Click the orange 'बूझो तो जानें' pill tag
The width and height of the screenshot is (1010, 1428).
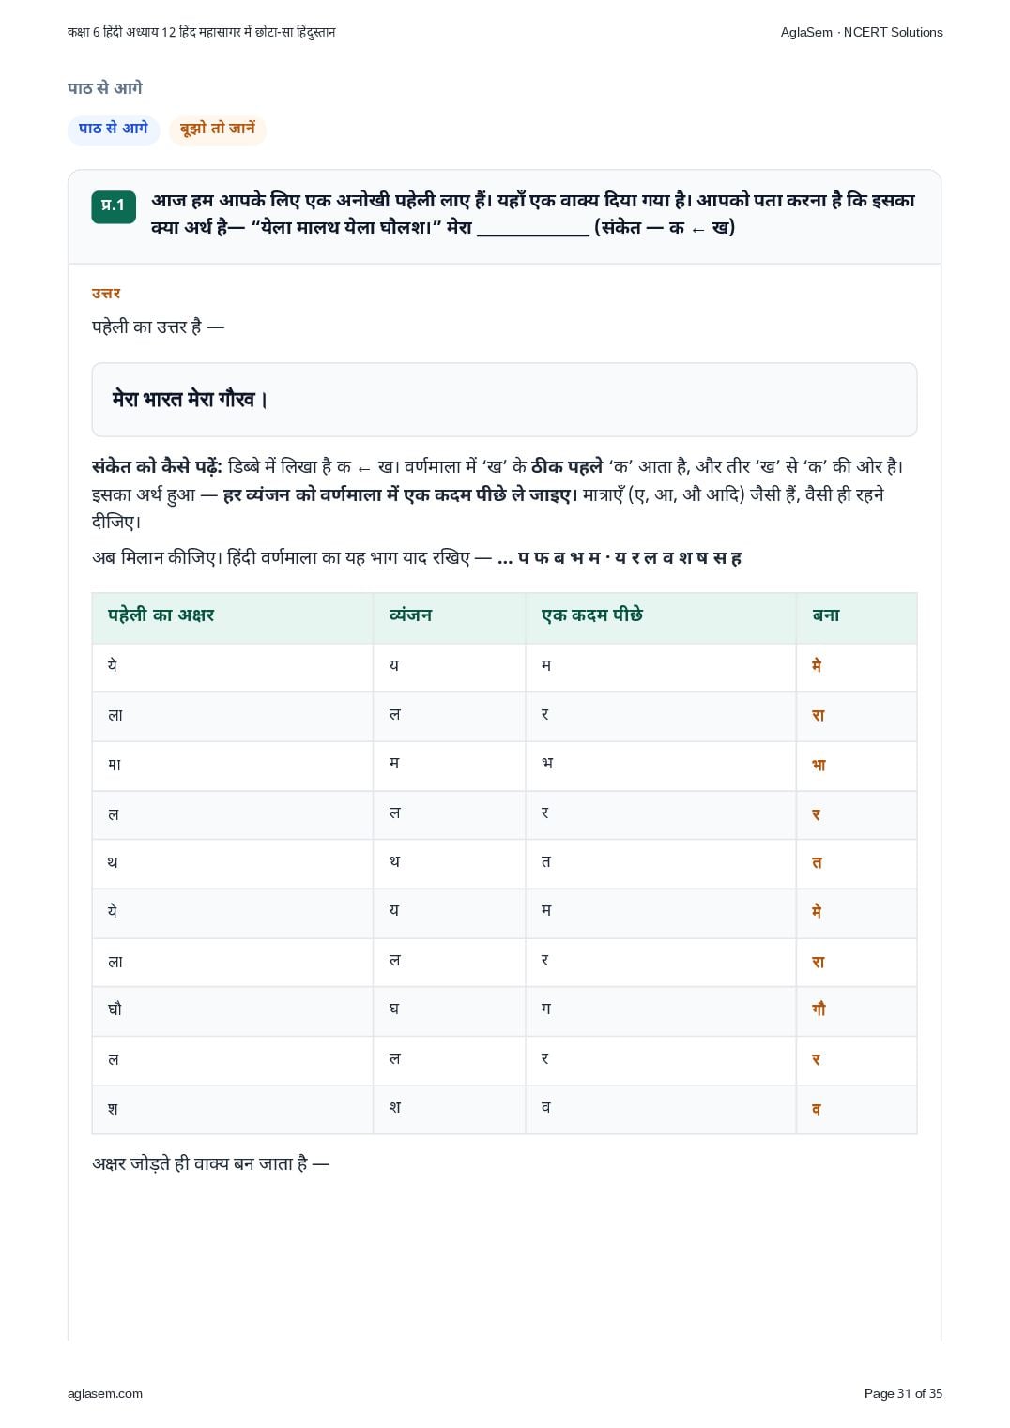(218, 129)
